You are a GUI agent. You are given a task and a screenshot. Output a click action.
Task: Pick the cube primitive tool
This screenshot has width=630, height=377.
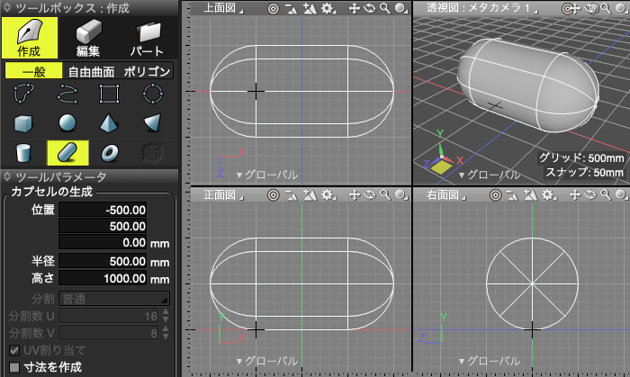(x=24, y=122)
